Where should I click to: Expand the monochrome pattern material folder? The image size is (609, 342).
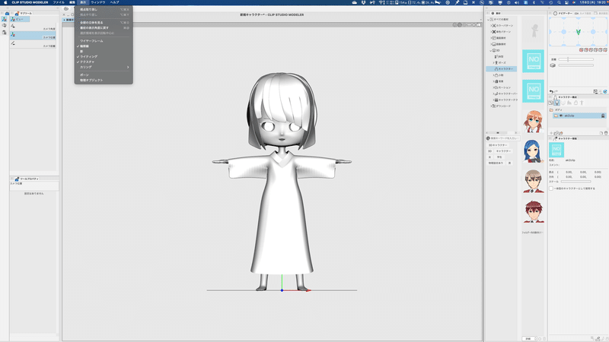coord(490,32)
